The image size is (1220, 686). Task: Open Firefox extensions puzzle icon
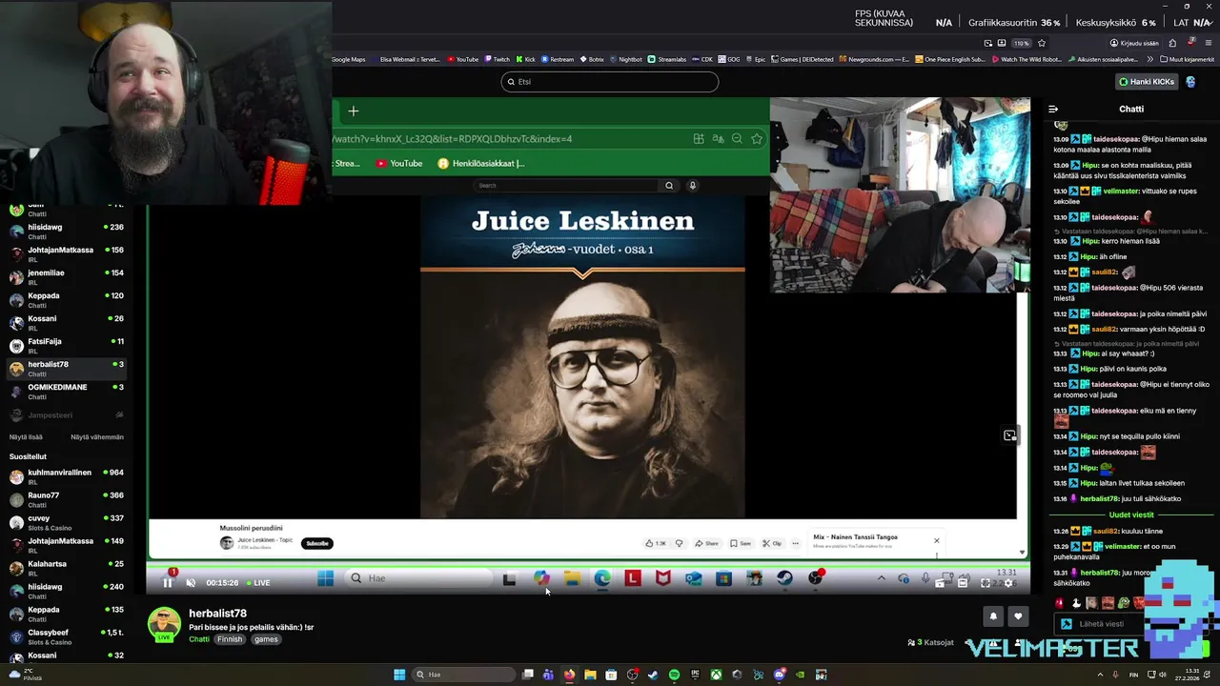(x=1172, y=43)
